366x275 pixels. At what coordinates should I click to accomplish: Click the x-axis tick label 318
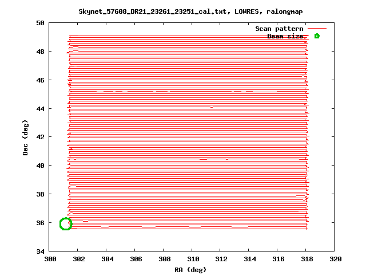[x=307, y=259]
